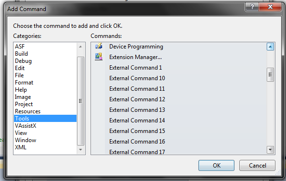This screenshot has width=286, height=181.
Task: Click the Cancel button
Action: (x=257, y=165)
